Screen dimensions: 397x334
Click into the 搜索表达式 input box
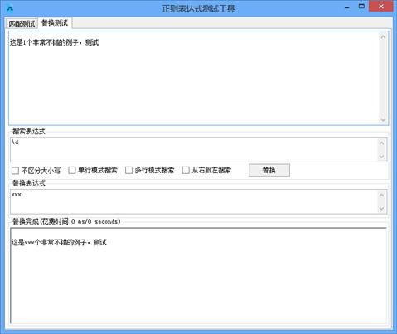pyautogui.click(x=194, y=149)
